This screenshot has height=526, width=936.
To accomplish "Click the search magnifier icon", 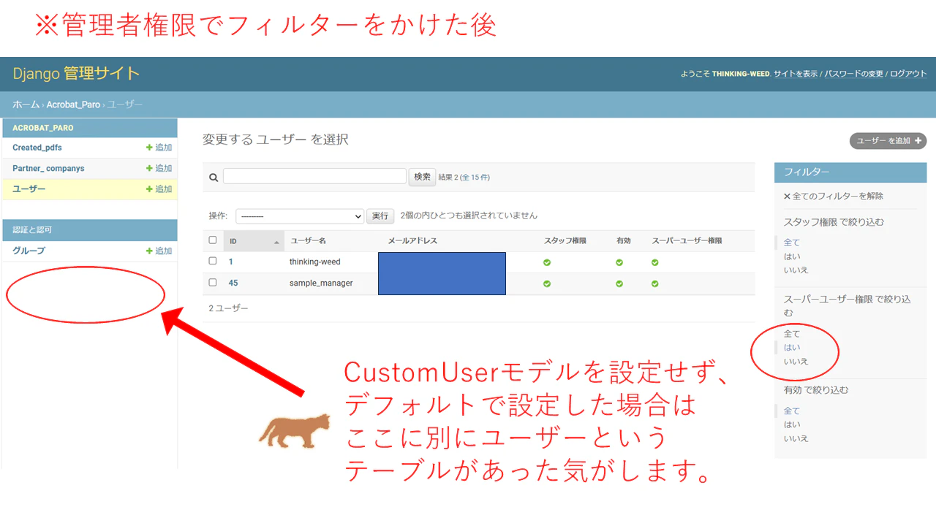I will 214,178.
